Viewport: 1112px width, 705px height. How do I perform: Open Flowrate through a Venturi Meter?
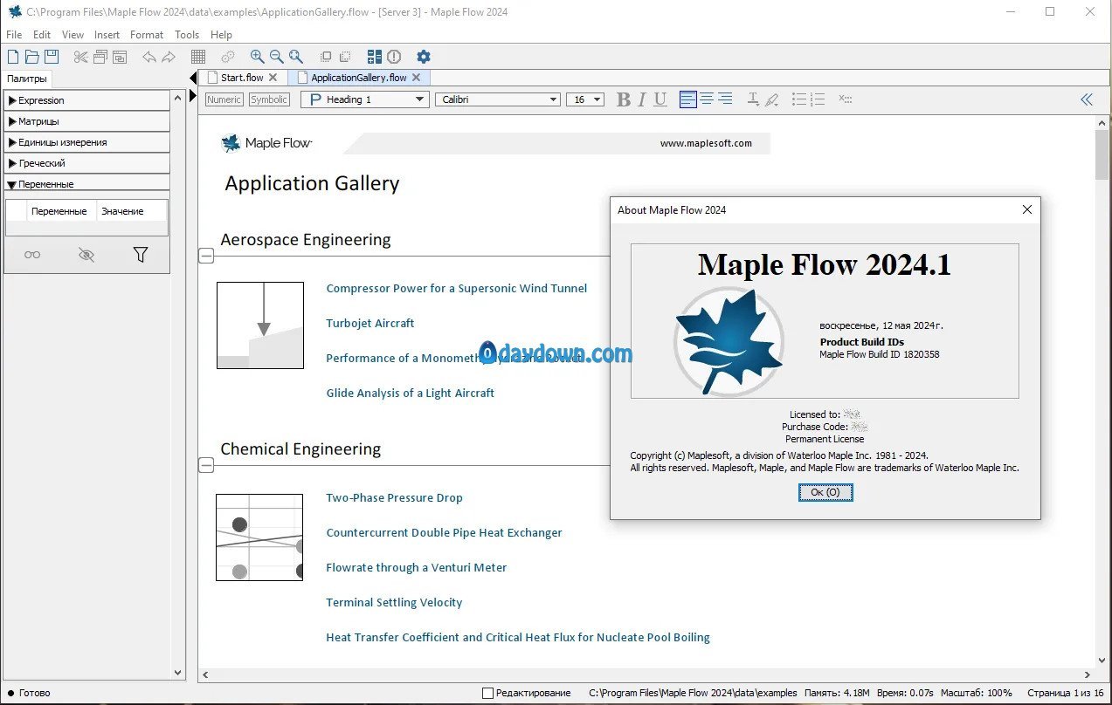(x=416, y=567)
